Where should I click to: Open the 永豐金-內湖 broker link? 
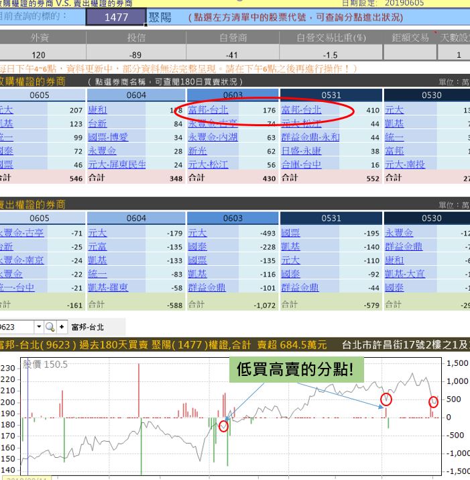(213, 137)
